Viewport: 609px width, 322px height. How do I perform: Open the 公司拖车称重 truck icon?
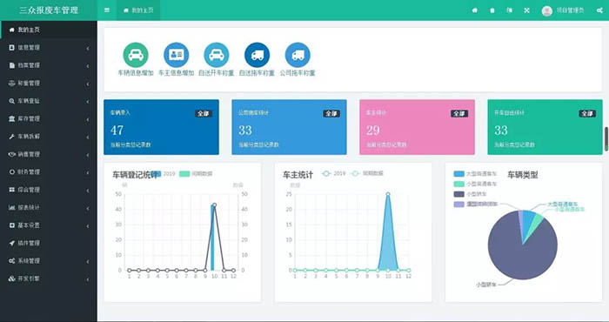[298, 55]
